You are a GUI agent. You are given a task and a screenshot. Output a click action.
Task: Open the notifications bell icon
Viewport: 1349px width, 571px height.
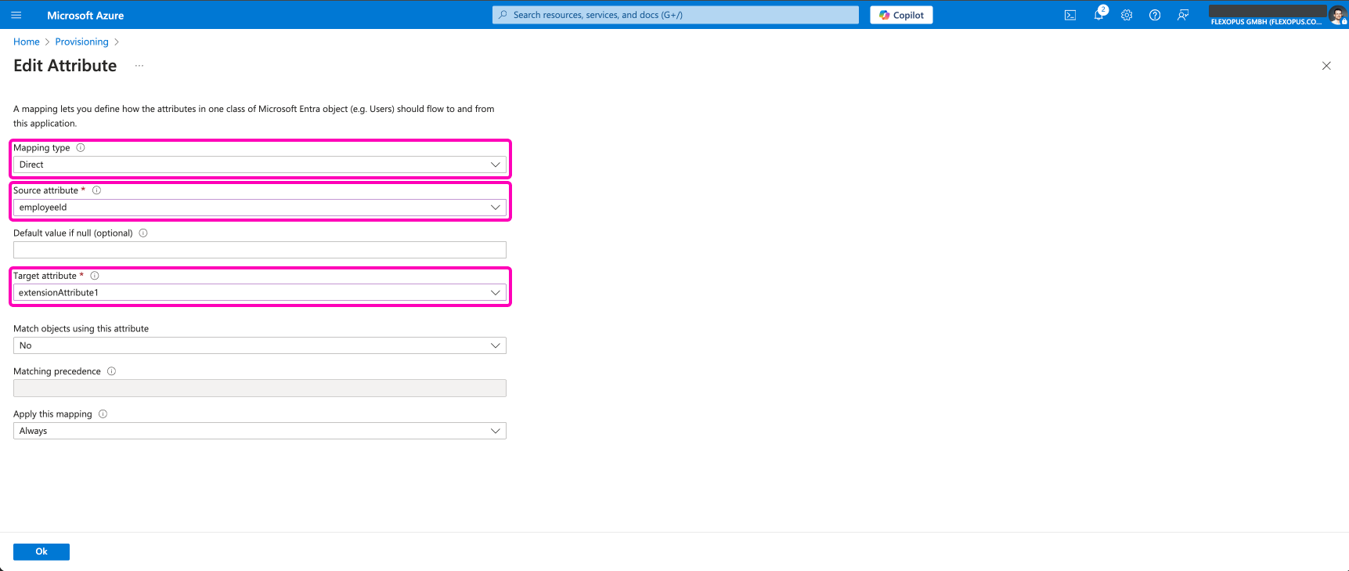click(x=1098, y=15)
